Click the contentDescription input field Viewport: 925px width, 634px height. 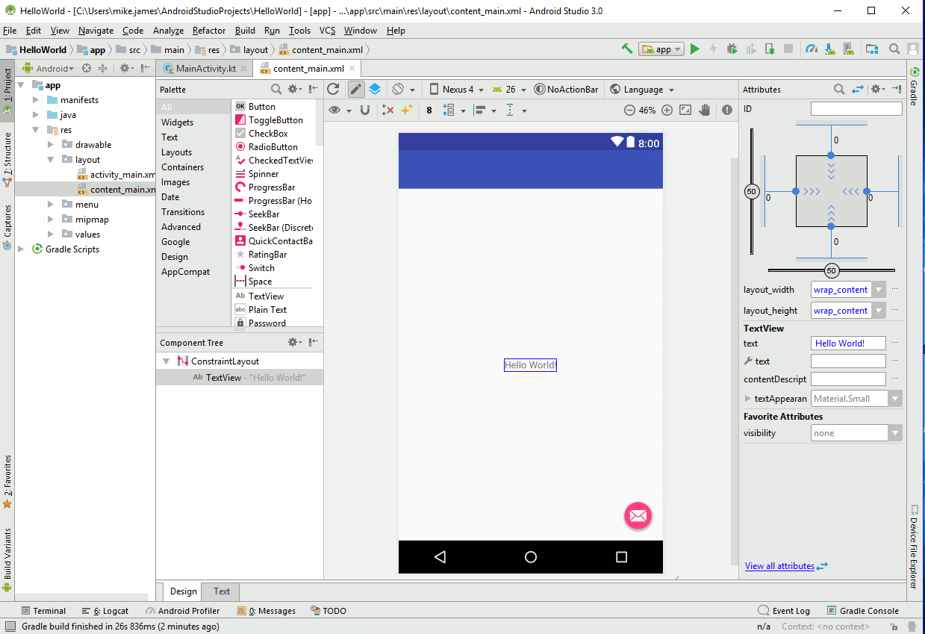click(848, 379)
